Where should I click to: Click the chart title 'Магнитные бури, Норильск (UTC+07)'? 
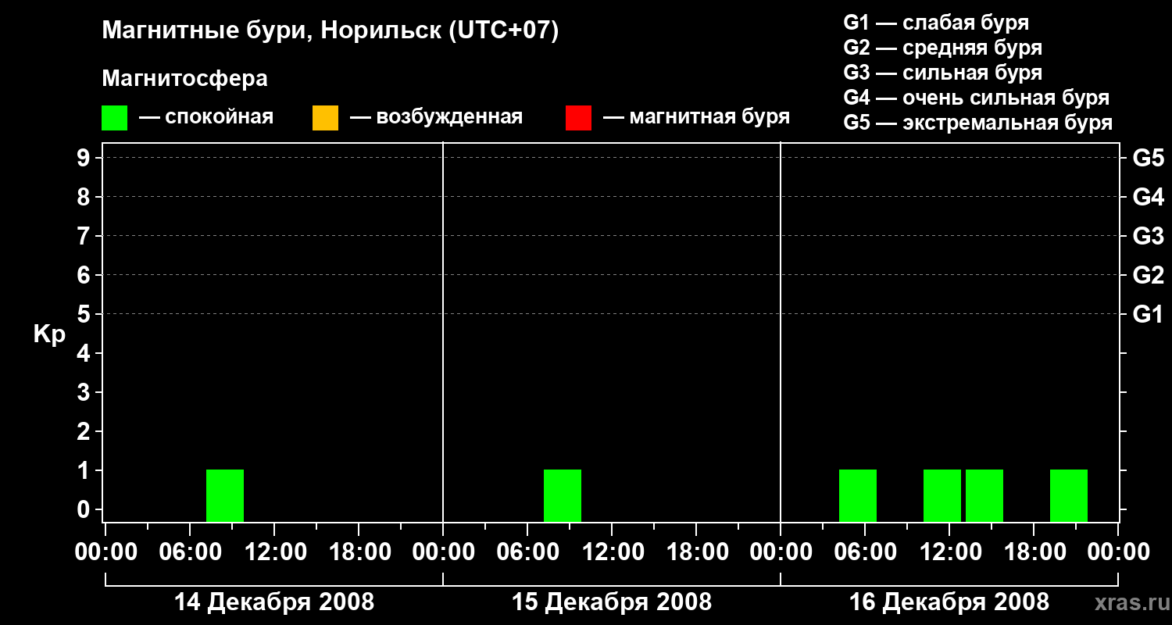[x=331, y=31]
